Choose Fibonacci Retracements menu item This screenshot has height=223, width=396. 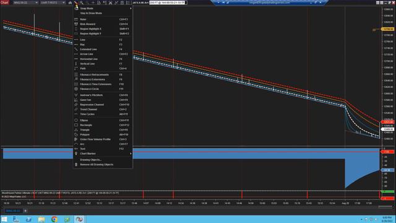pyautogui.click(x=103, y=74)
